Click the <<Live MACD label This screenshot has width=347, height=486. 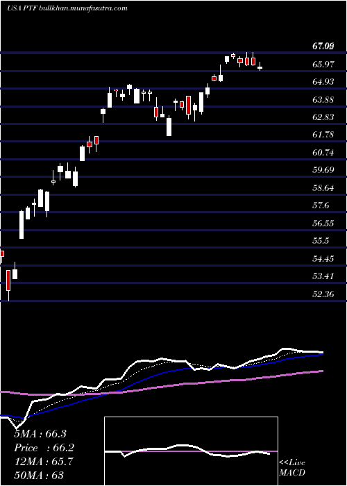292,468
